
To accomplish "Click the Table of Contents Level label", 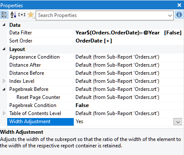I will (35, 113).
